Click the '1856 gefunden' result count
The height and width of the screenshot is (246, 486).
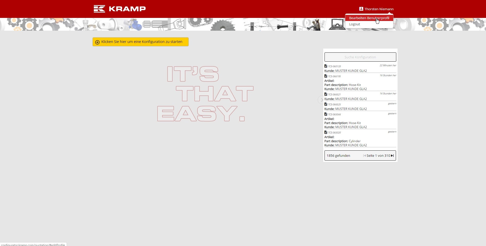click(x=338, y=155)
